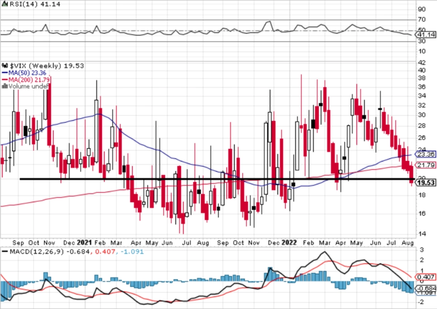
Task: Select the 19.53 last price tag
Action: [426, 183]
